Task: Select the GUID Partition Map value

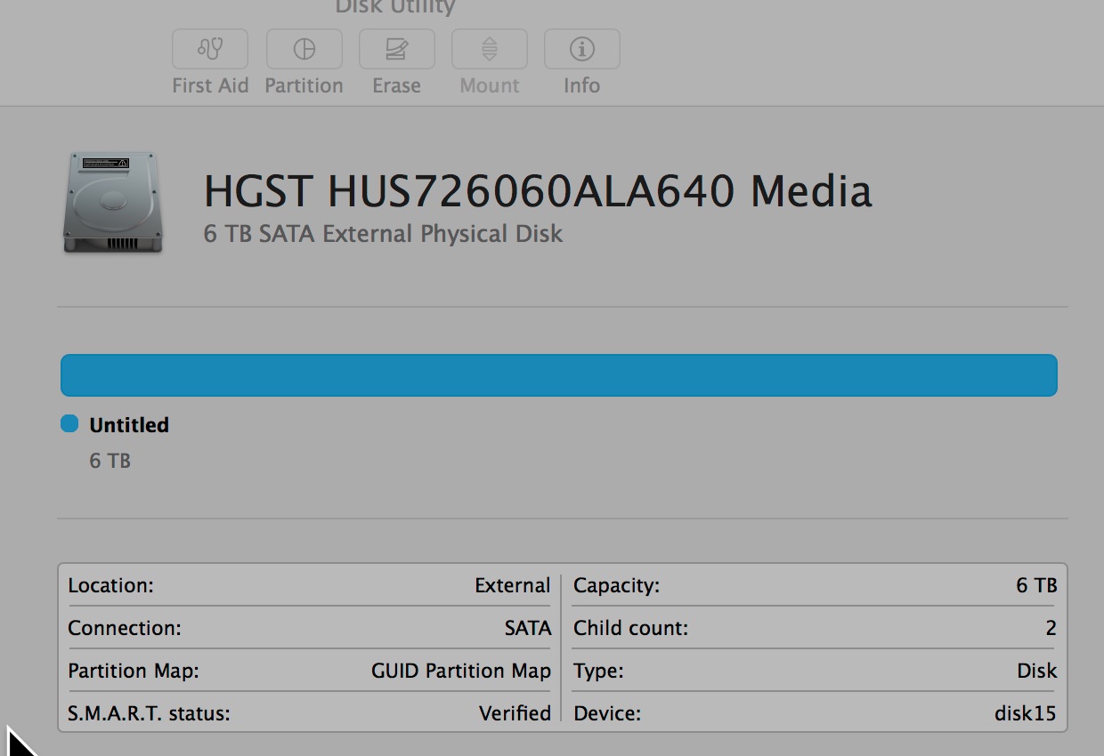Action: coord(461,671)
